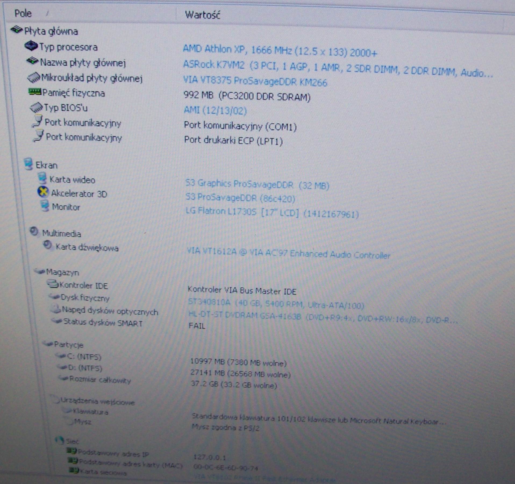
Task: Click the Podstawowy adres IP icon
Action: (72, 451)
